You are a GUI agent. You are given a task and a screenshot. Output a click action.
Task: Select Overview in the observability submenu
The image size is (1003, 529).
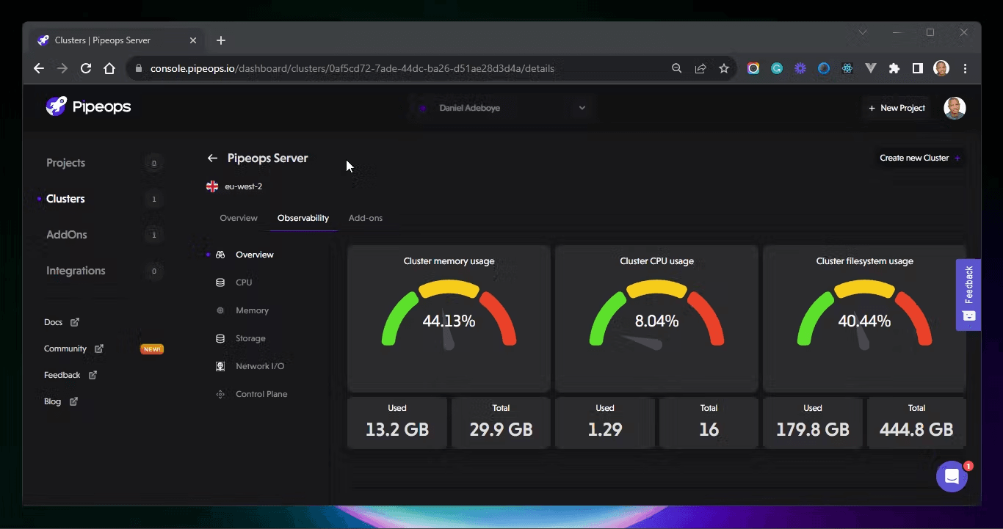click(x=255, y=255)
